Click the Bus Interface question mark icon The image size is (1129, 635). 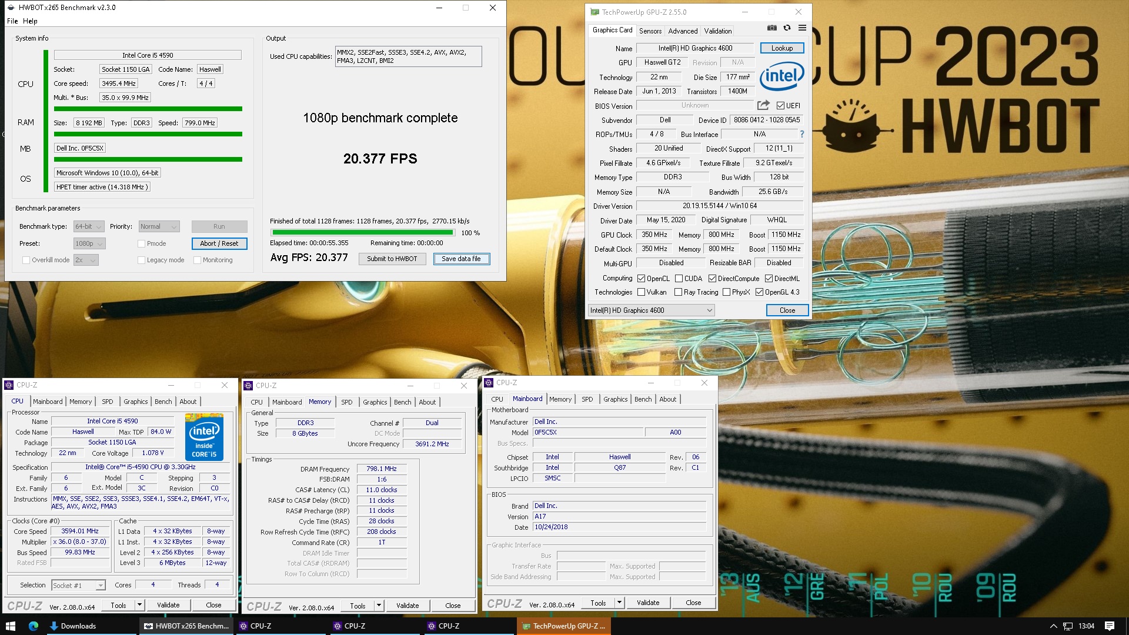tap(801, 134)
